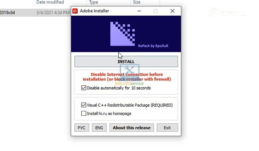Image resolution: width=259 pixels, height=151 pixels.
Task: Select the 2019x64 file row
Action: [35, 12]
